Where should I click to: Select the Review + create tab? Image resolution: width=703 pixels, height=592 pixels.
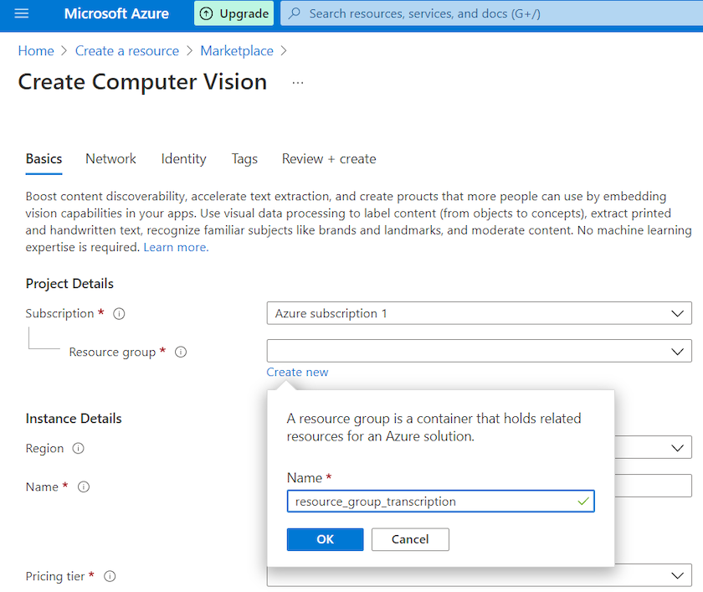click(x=329, y=159)
